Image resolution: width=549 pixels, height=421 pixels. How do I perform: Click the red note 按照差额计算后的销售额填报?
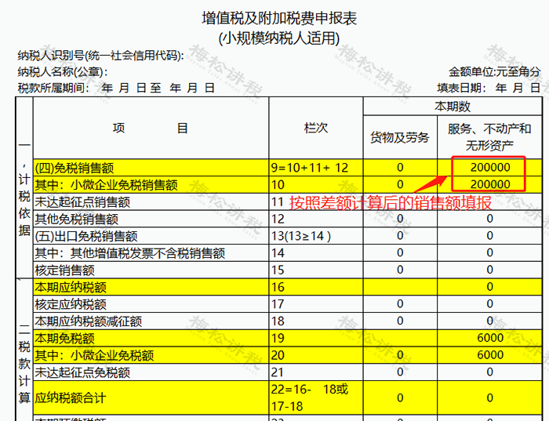click(390, 202)
